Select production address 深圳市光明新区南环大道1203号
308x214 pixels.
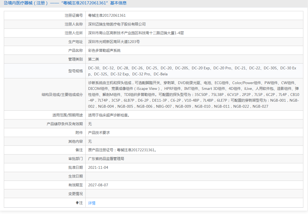(x=114, y=42)
